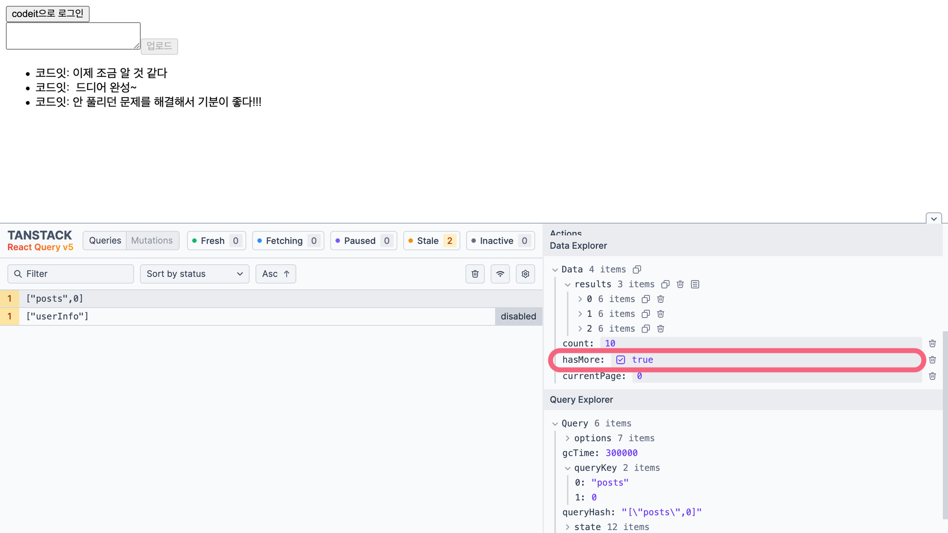
Task: Open devtools settings gear icon
Action: tap(525, 274)
